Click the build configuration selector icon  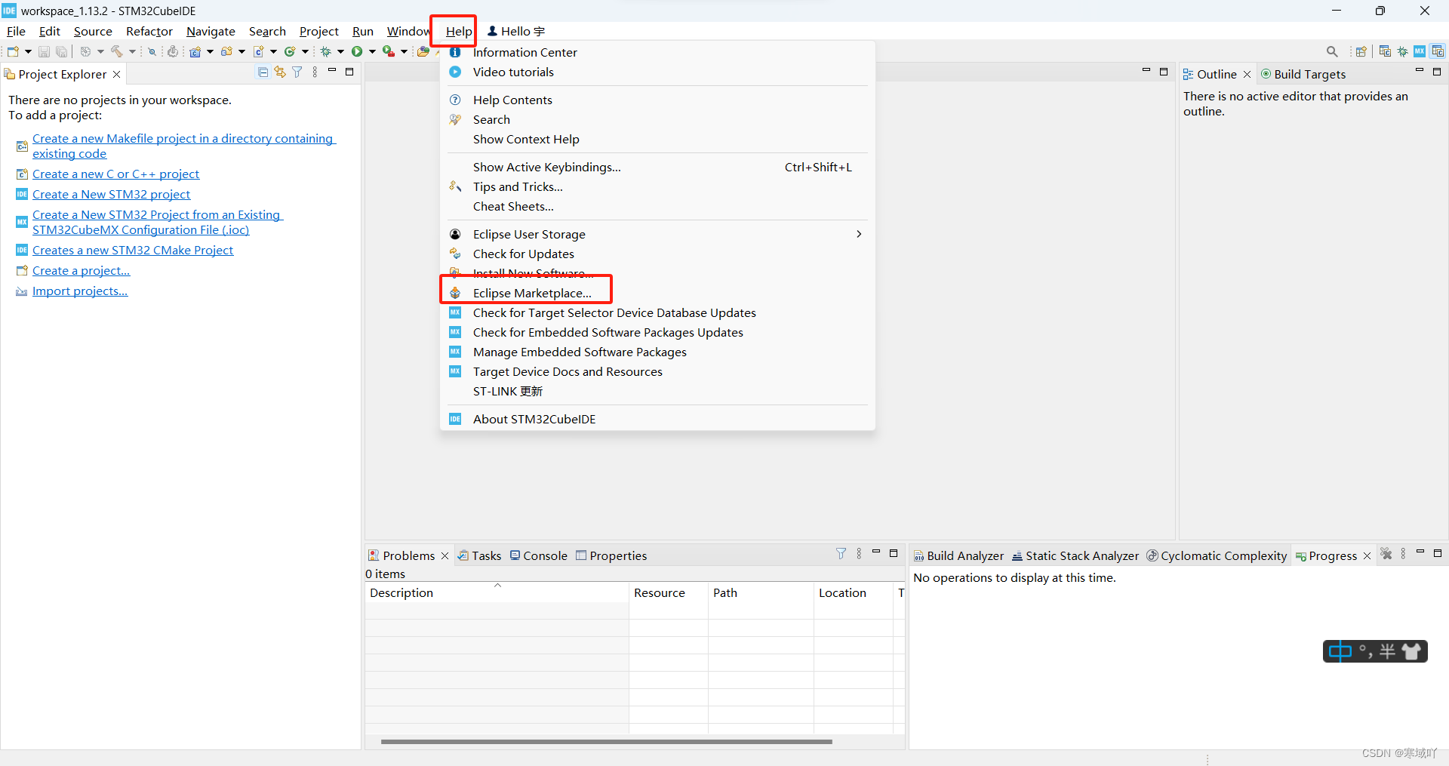85,51
